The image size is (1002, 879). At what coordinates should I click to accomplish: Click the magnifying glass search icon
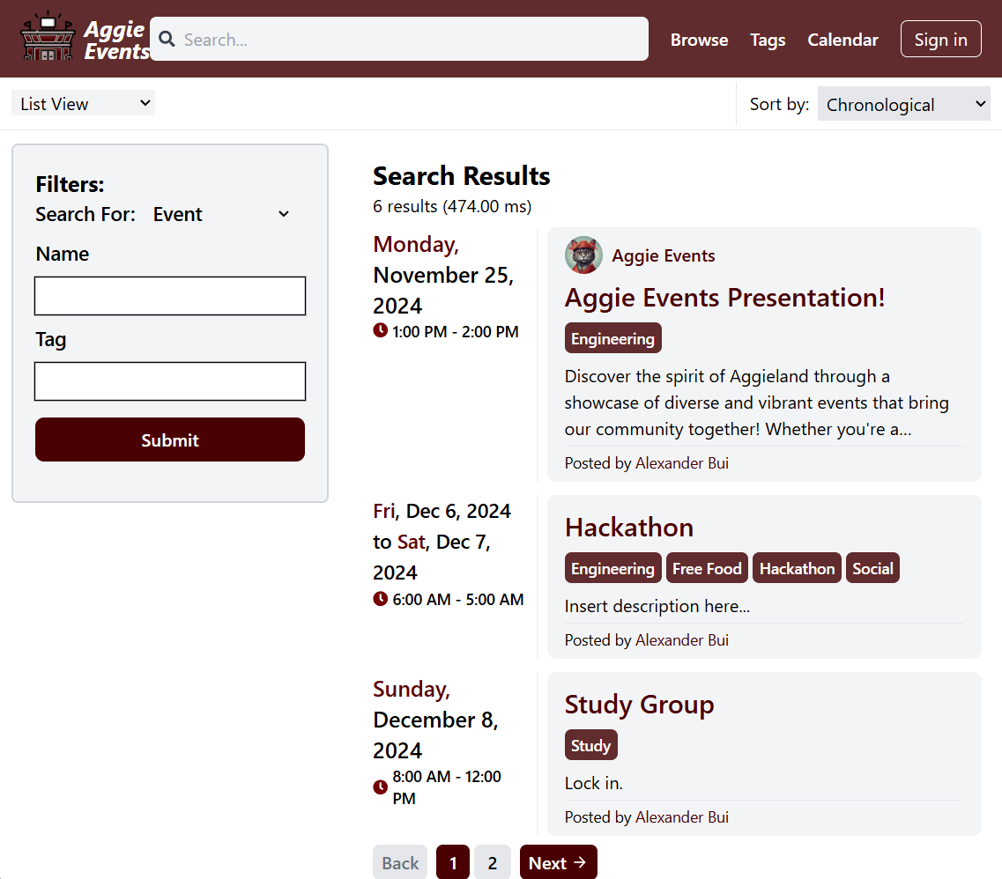(x=167, y=40)
